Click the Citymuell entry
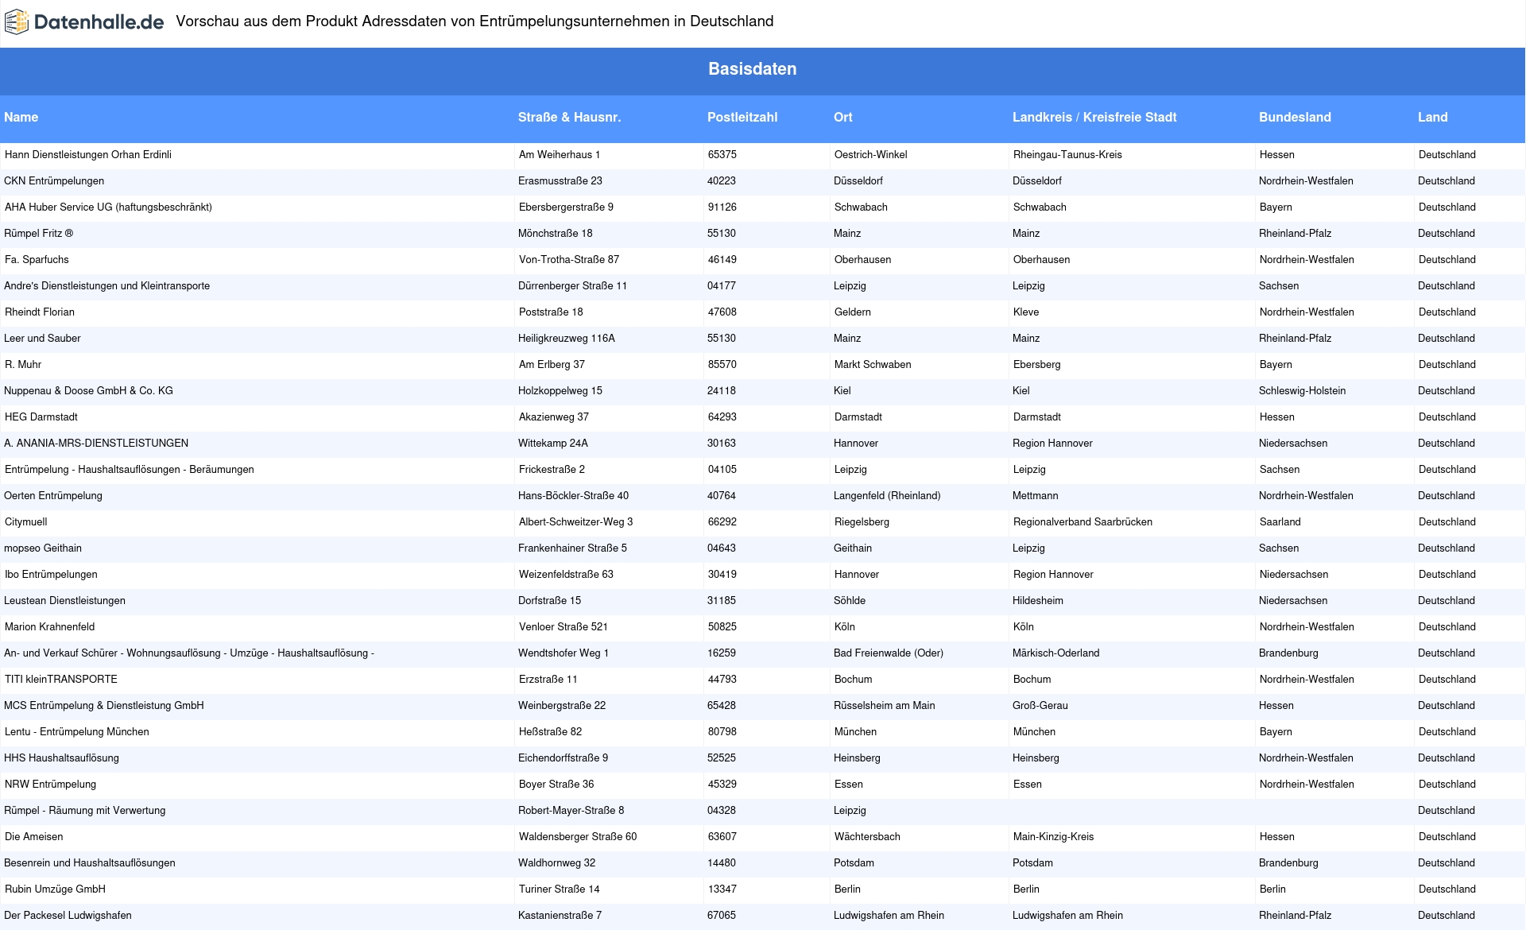Viewport: 1526px width, 930px height. pyautogui.click(x=26, y=522)
